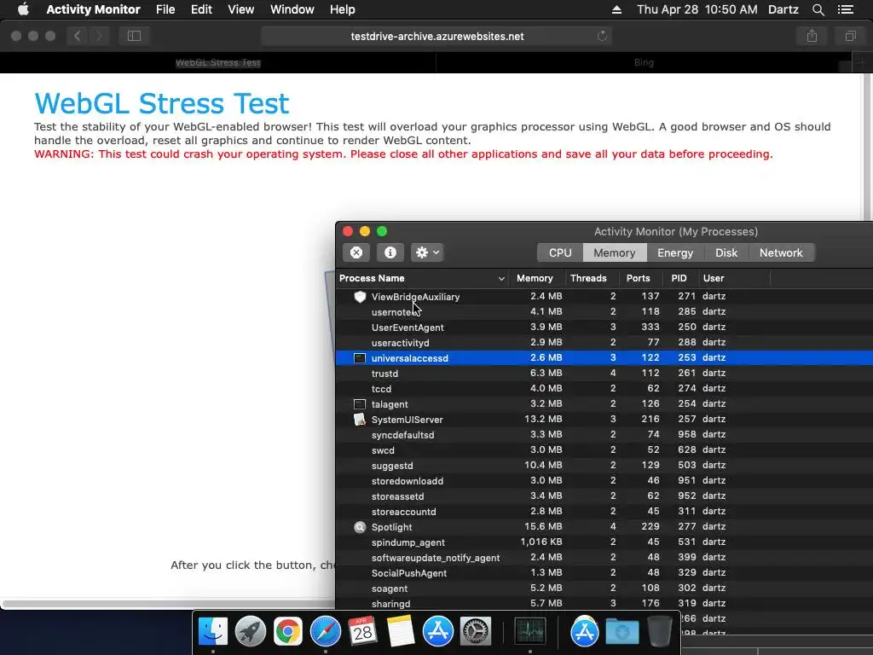This screenshot has height=655, width=873.
Task: Open the Help menu
Action: [x=342, y=9]
